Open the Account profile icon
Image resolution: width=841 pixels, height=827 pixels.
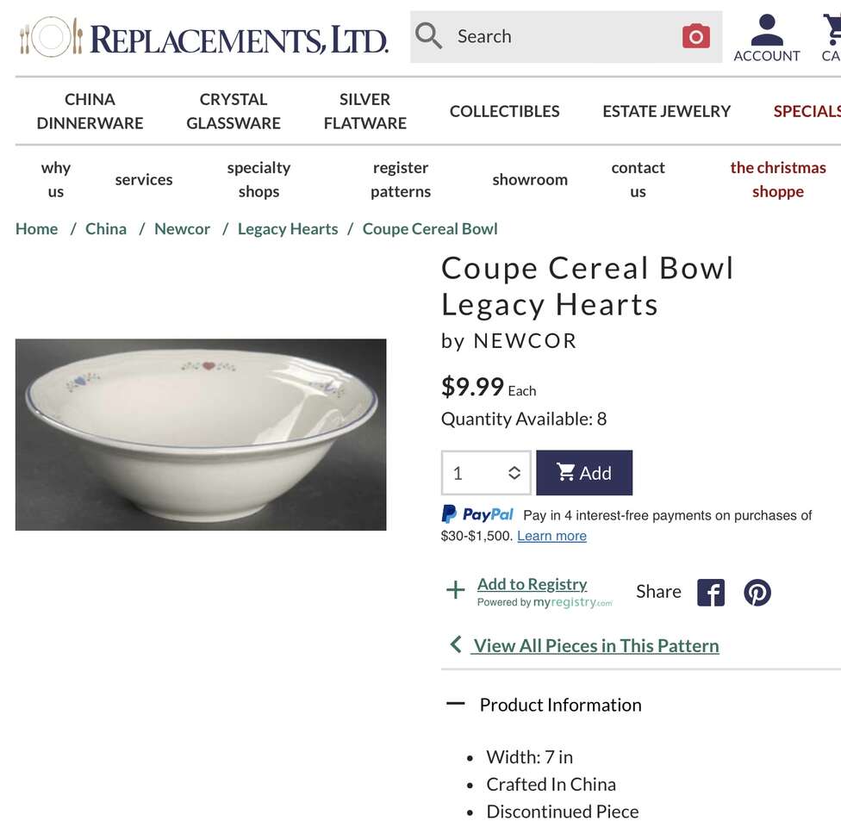pyautogui.click(x=766, y=39)
